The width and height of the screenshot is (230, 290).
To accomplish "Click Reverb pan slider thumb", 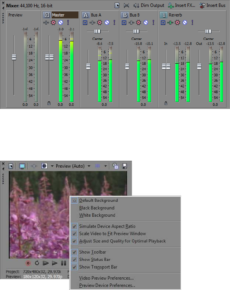I will coord(208,31).
